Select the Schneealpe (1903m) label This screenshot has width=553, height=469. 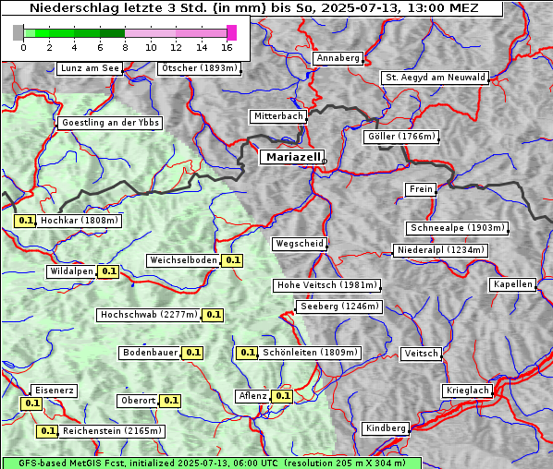(458, 228)
